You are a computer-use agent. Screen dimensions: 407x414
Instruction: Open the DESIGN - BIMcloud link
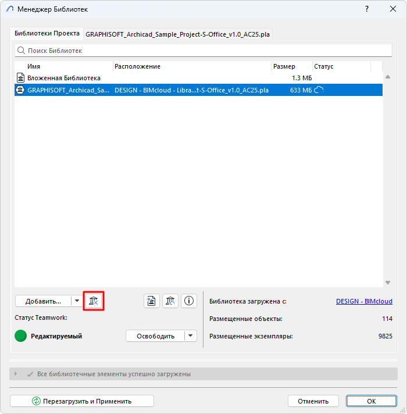[x=364, y=301]
